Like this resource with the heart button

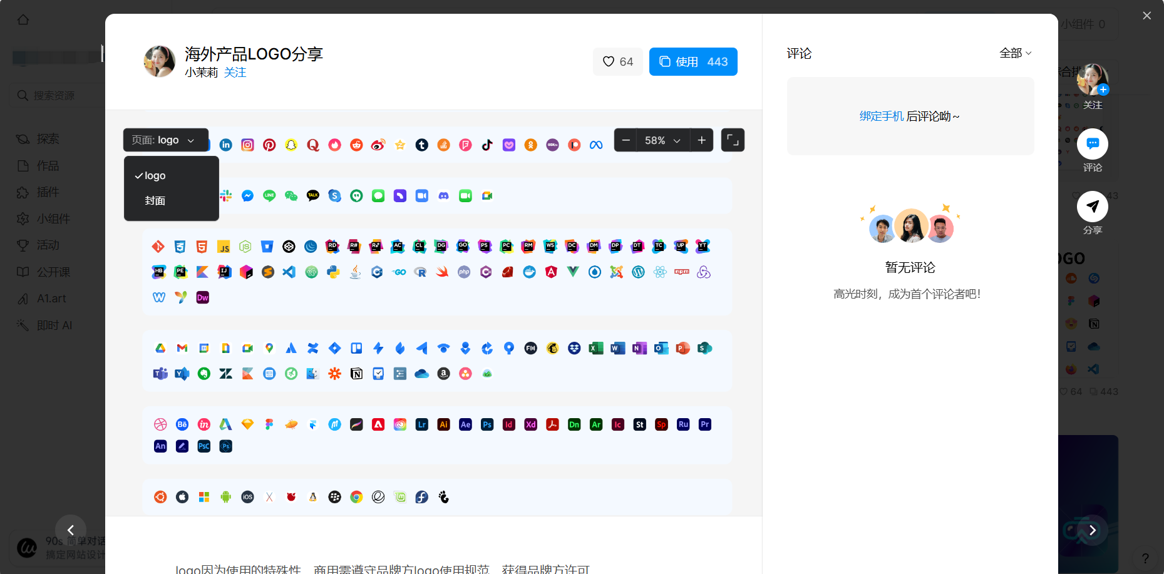617,61
